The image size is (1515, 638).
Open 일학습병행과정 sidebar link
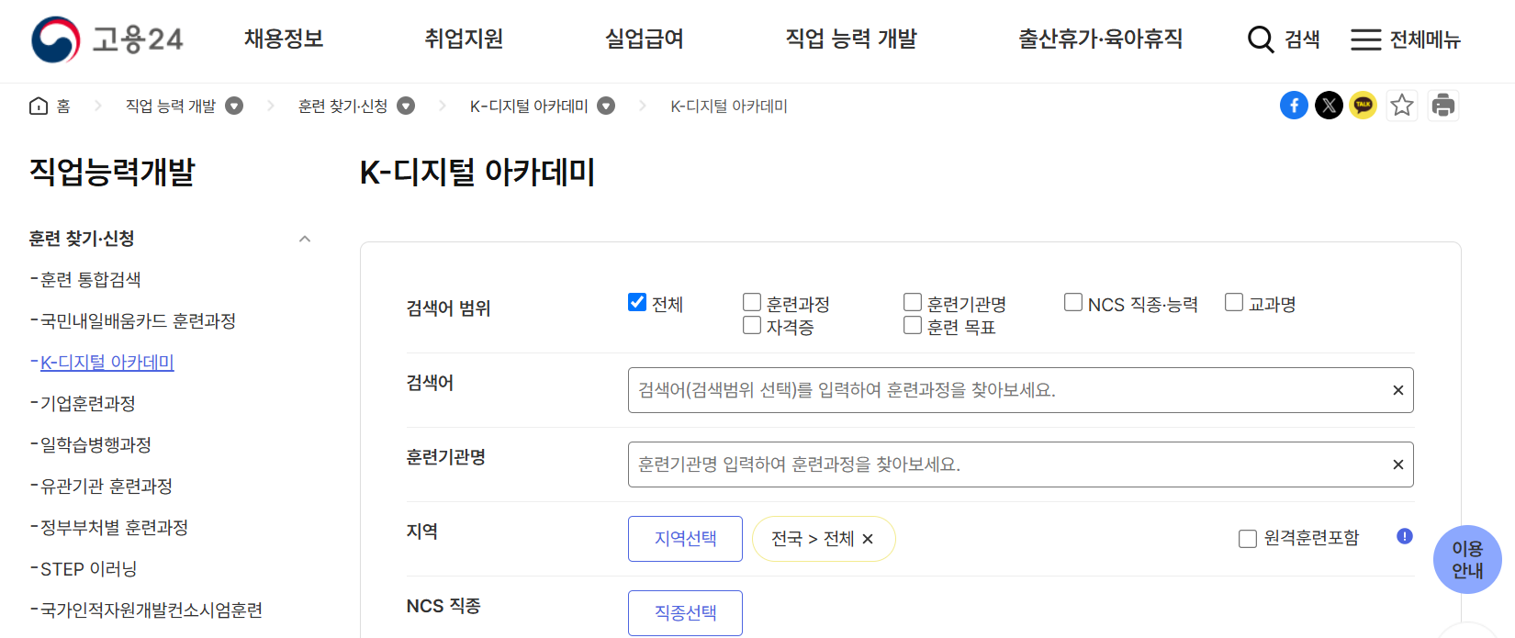click(95, 445)
